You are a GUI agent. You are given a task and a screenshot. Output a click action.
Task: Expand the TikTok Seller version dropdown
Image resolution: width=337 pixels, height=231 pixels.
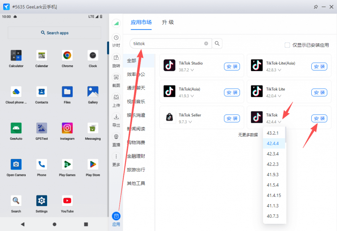(x=190, y=122)
